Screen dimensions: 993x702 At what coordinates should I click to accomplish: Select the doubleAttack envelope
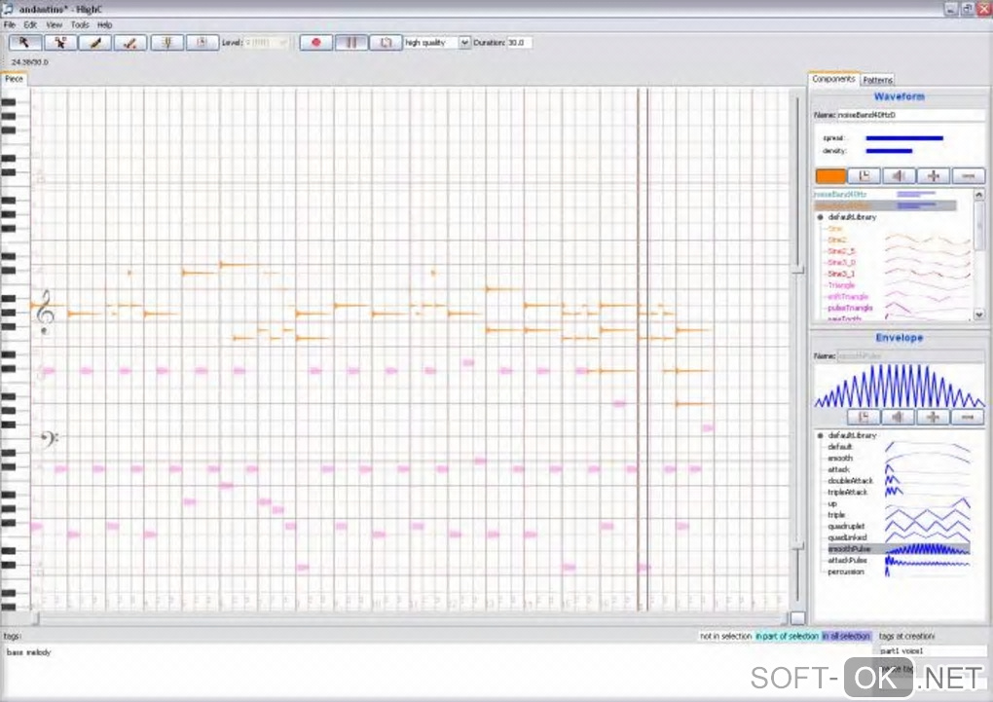point(850,482)
